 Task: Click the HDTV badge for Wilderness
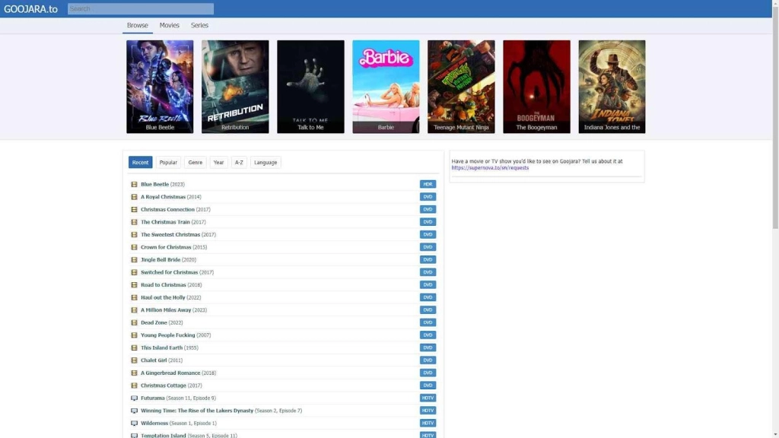[x=428, y=423]
